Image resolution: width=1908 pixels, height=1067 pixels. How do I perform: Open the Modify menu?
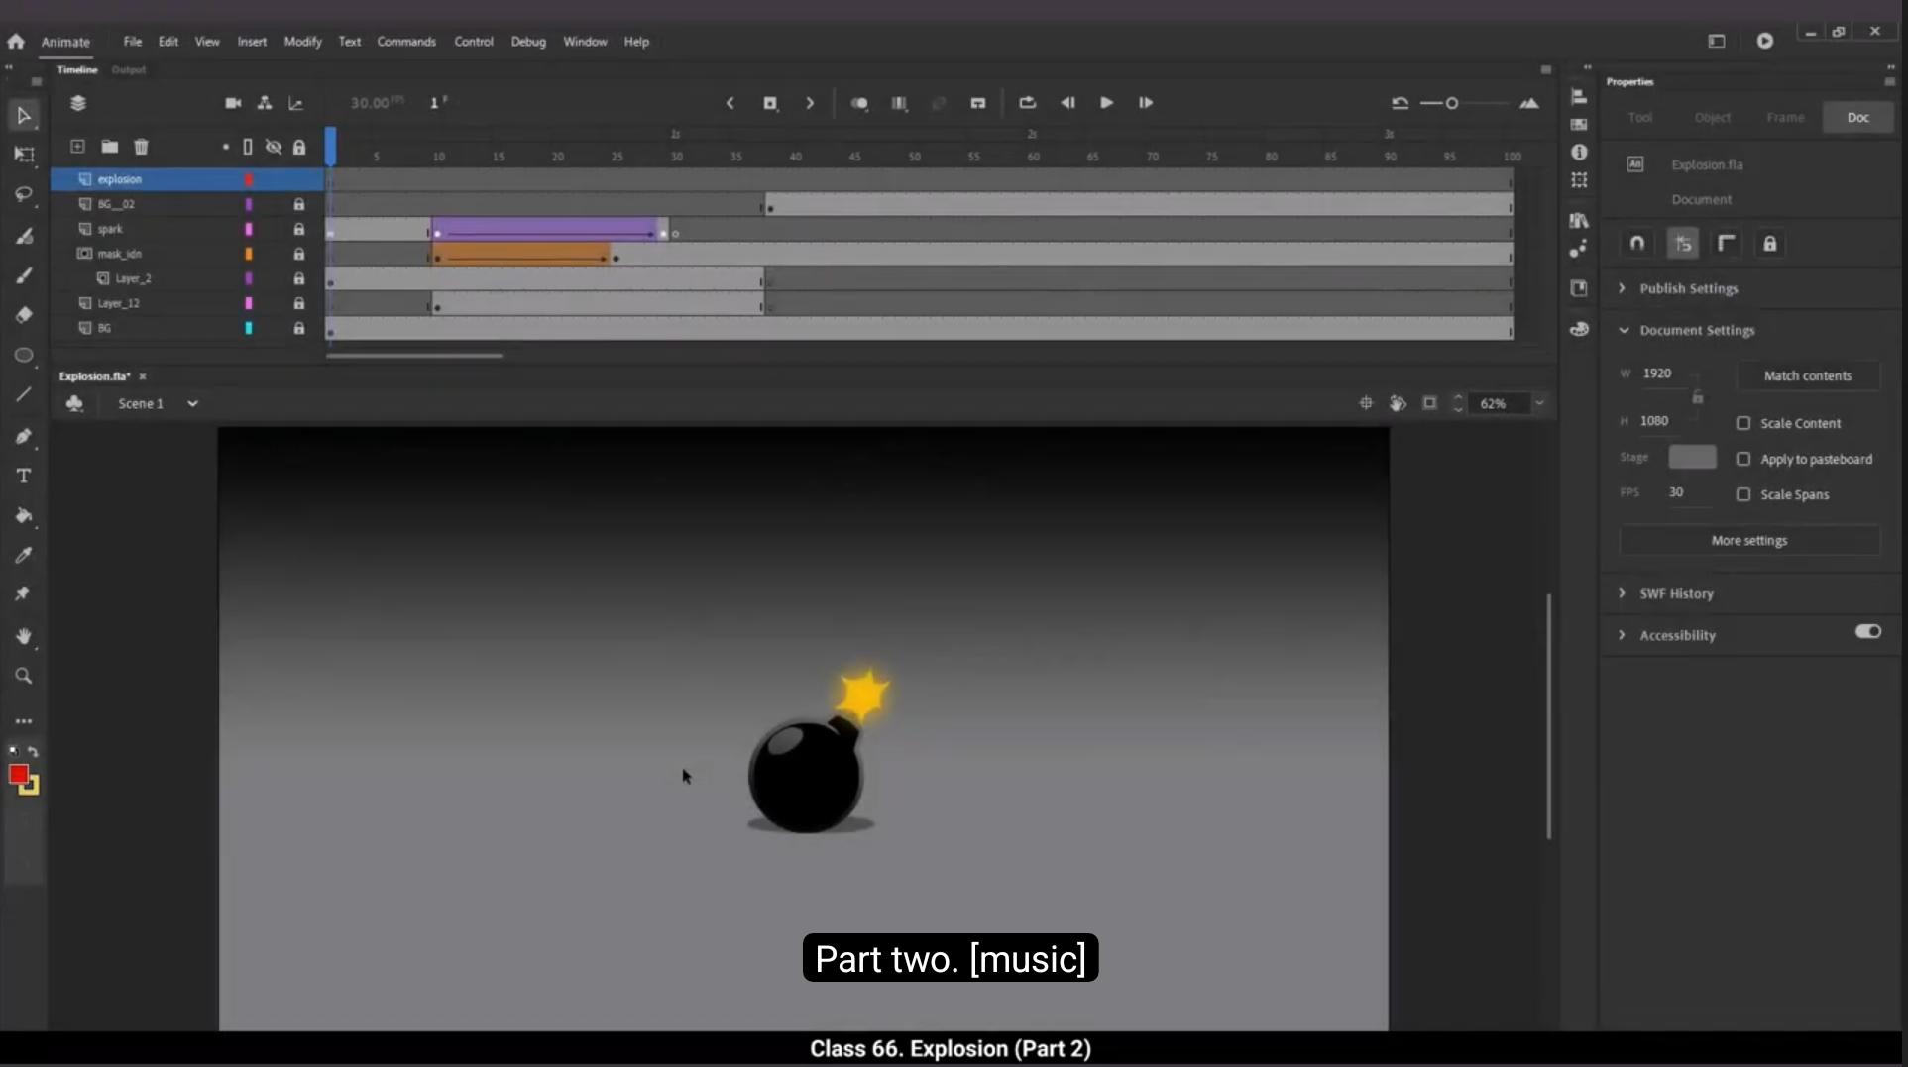(x=302, y=42)
